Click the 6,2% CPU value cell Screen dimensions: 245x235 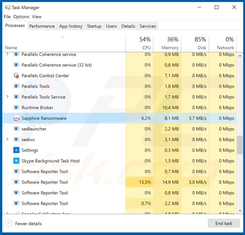coord(139,118)
